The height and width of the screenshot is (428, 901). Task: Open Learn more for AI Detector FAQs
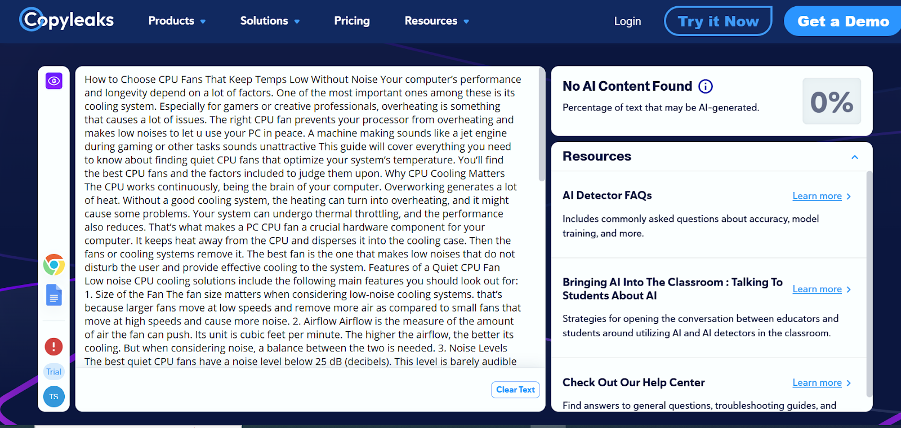(817, 196)
